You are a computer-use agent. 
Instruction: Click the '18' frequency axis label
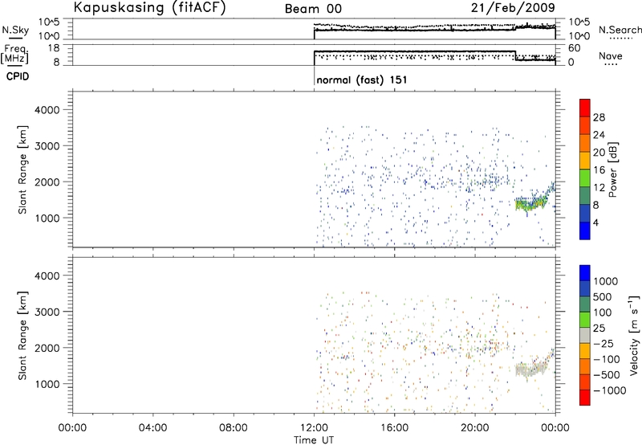tap(53, 48)
